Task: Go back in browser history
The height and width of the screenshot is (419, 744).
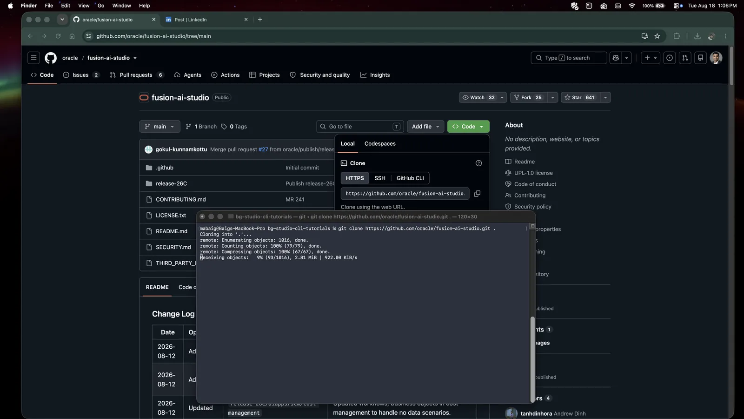Action: click(30, 36)
